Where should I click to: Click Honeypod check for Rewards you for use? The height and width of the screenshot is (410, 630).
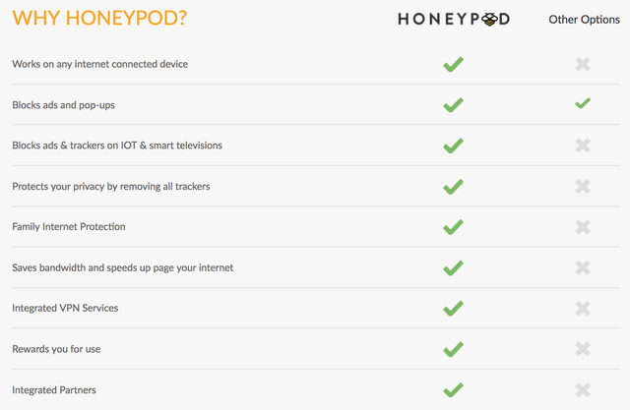tap(453, 349)
